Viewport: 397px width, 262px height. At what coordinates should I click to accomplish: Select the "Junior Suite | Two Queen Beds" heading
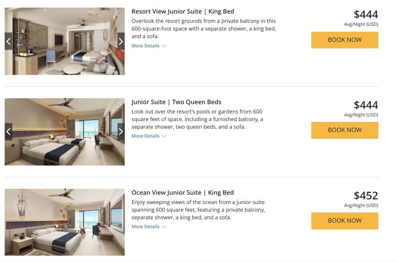(176, 102)
